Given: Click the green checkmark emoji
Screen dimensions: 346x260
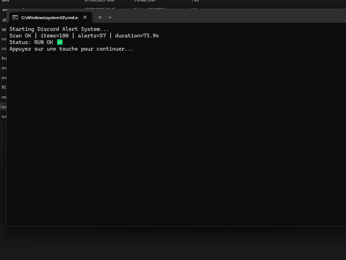Looking at the screenshot, I should click(60, 42).
